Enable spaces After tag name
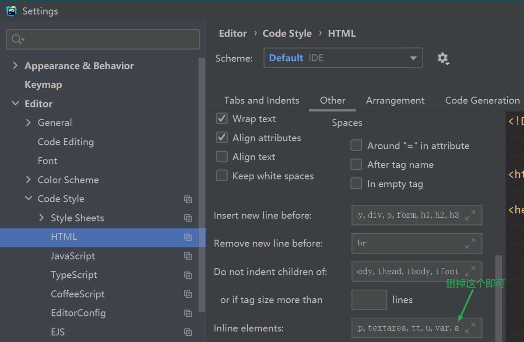This screenshot has width=524, height=342. pyautogui.click(x=356, y=164)
